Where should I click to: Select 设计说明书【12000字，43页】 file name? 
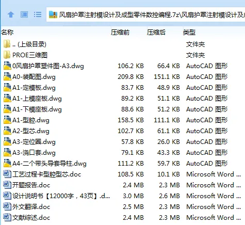pyautogui.click(x=61, y=196)
